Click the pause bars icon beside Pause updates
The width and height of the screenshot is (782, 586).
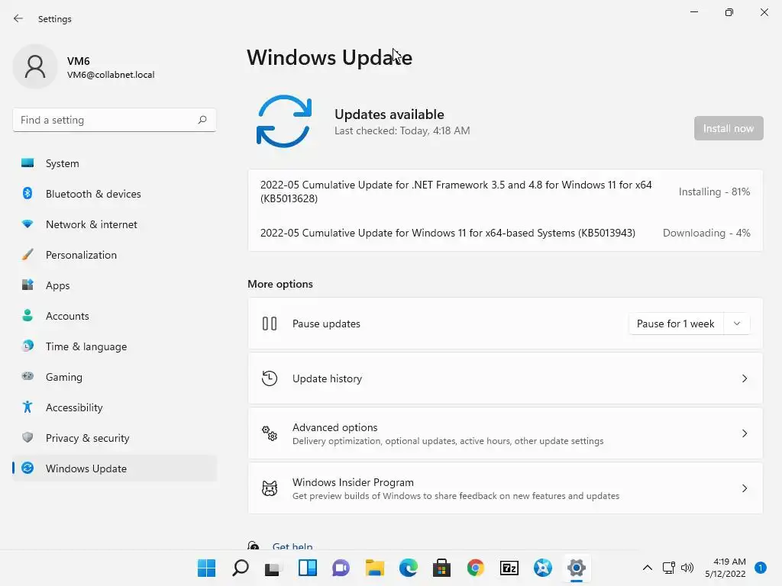point(270,324)
